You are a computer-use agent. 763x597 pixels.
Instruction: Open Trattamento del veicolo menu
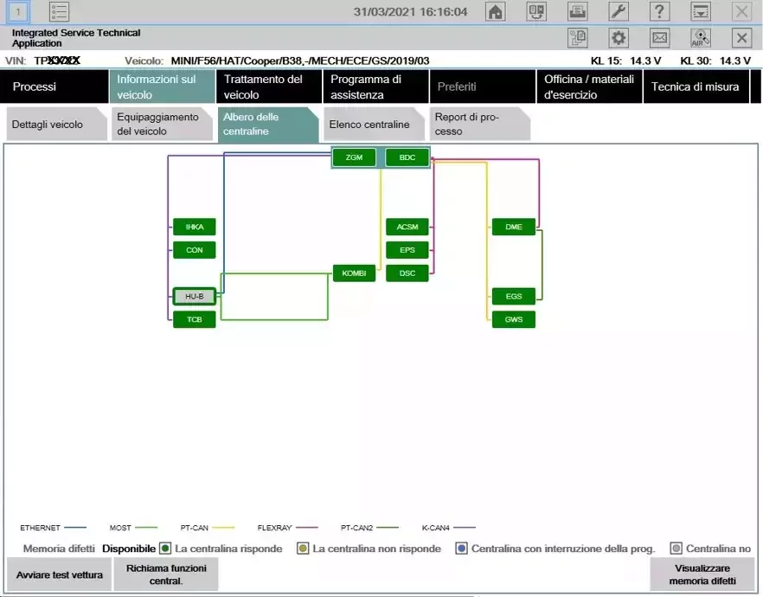268,87
